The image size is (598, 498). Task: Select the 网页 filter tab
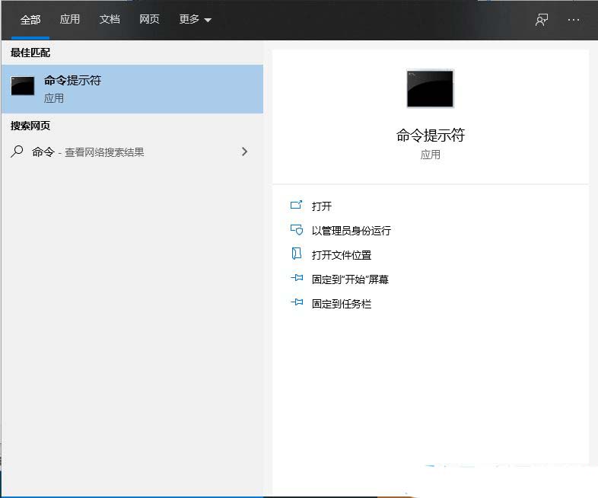point(149,20)
